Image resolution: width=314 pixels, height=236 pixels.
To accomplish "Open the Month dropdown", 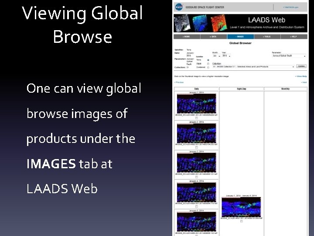I will tap(216, 56).
